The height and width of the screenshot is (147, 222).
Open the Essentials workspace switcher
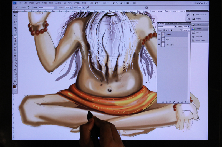point(201,3)
